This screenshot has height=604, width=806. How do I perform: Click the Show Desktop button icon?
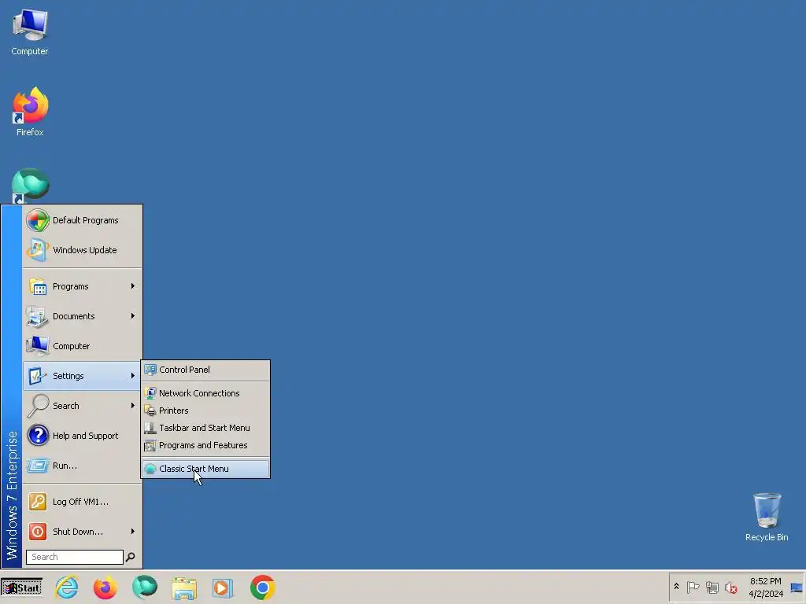coord(797,587)
